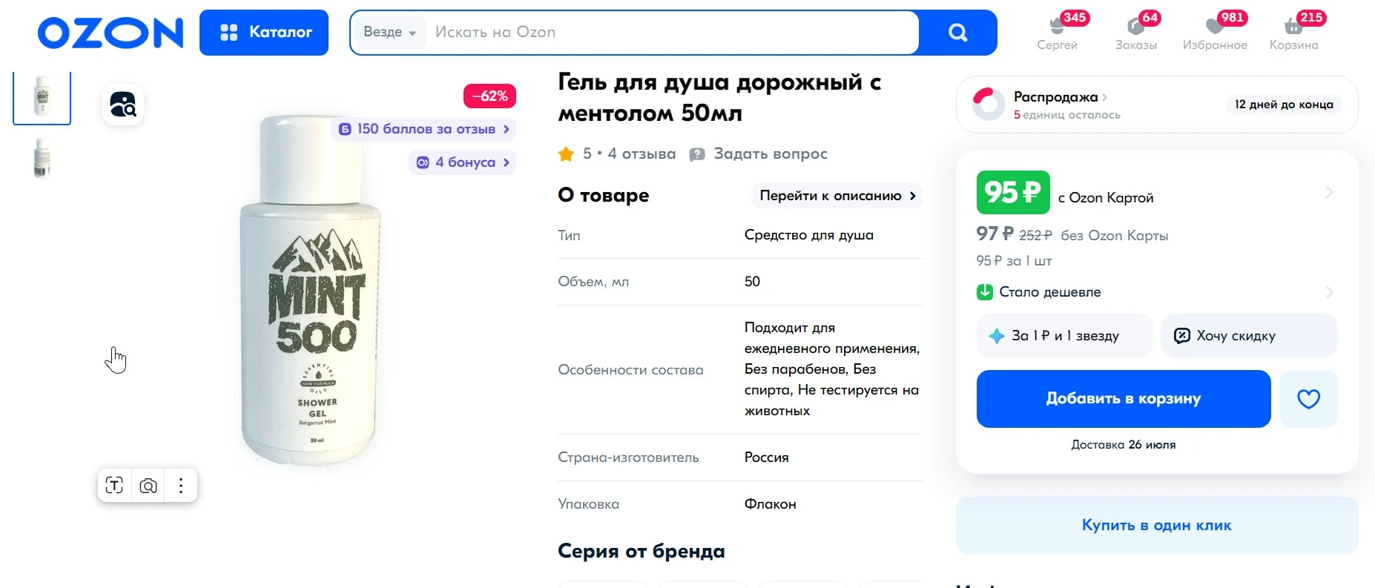This screenshot has width=1375, height=588.
Task: Expand the Ozon Картой price details chevron
Action: pos(1329,193)
